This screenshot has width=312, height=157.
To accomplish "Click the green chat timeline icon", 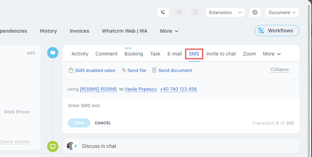I will point(53,146).
